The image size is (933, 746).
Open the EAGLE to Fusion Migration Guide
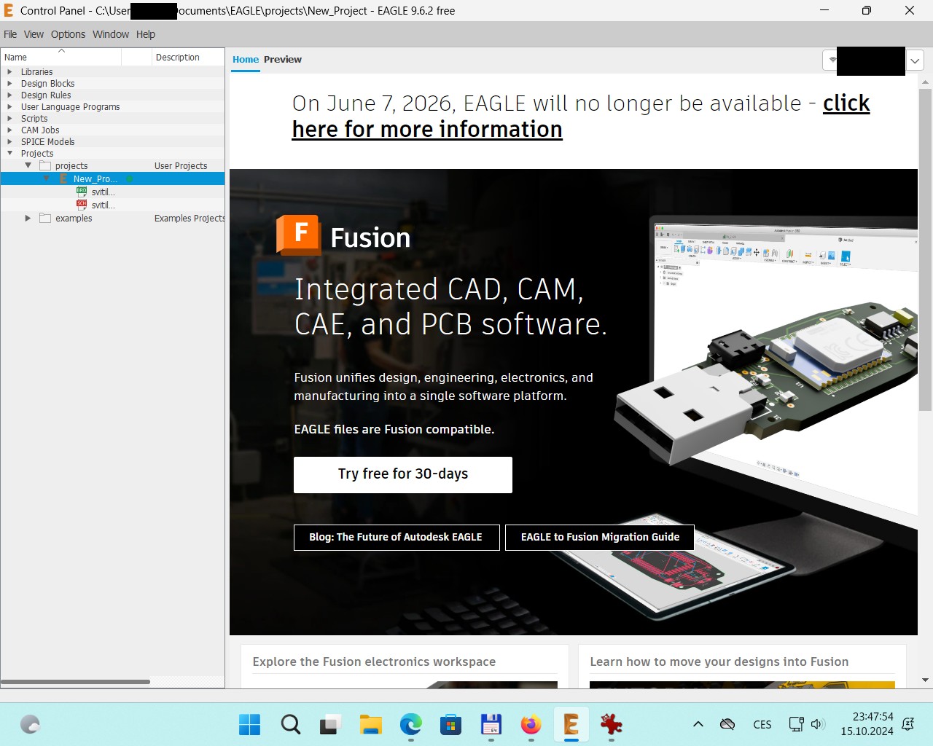point(599,537)
